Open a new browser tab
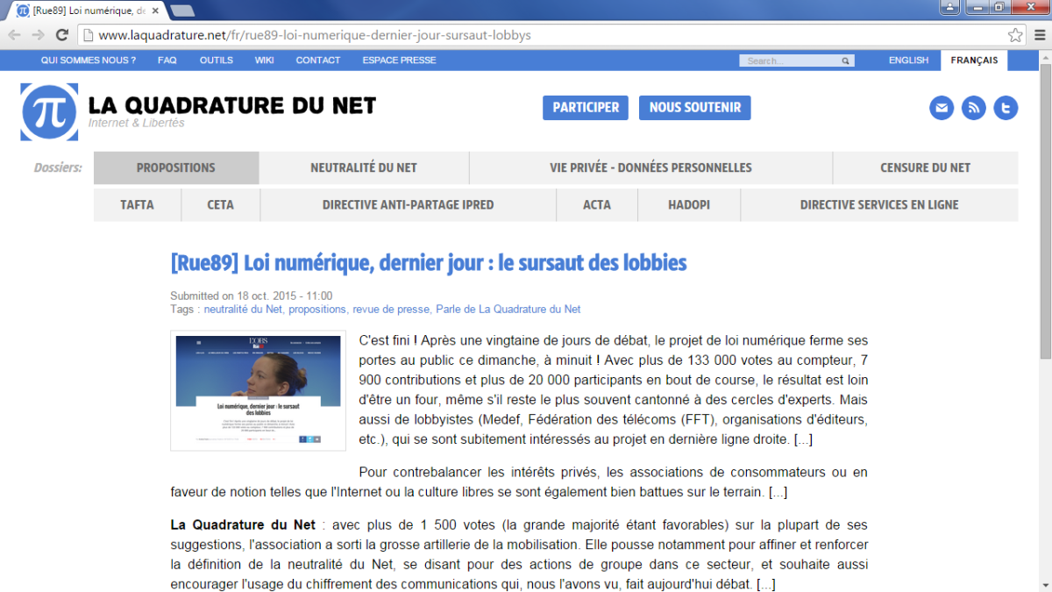 click(x=182, y=11)
